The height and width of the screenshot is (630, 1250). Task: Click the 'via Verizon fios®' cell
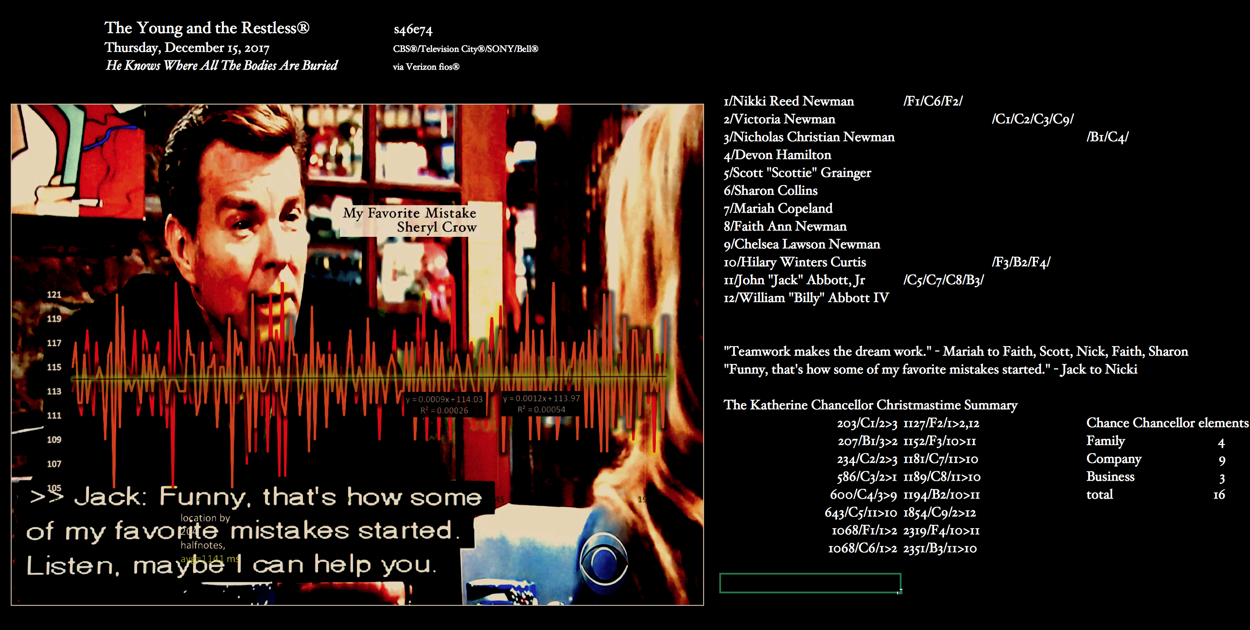[x=426, y=67]
